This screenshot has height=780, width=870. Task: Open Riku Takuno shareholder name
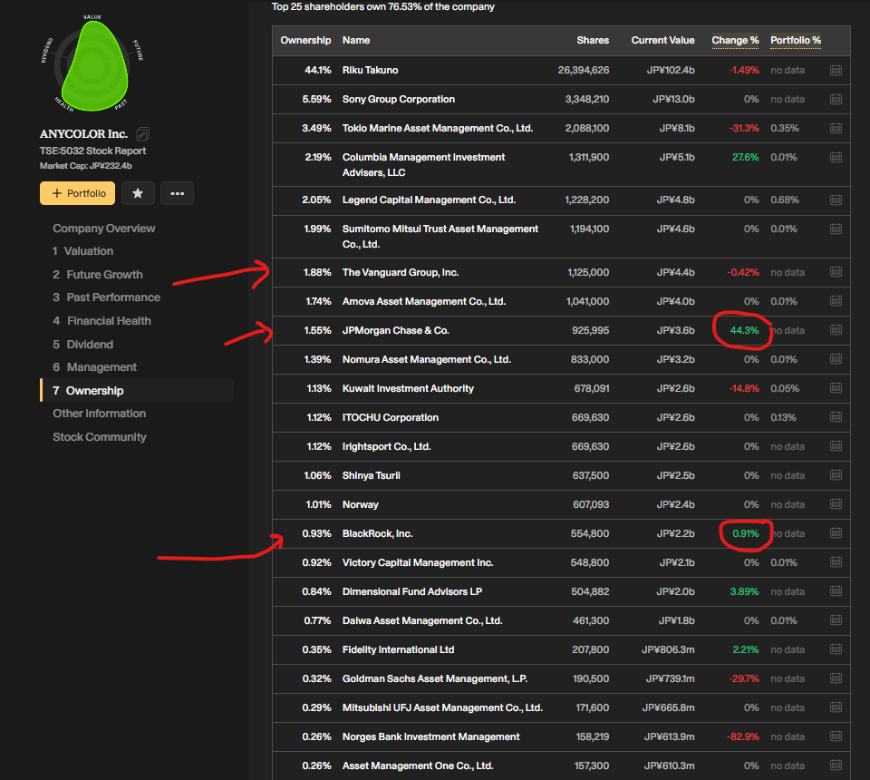(x=370, y=70)
